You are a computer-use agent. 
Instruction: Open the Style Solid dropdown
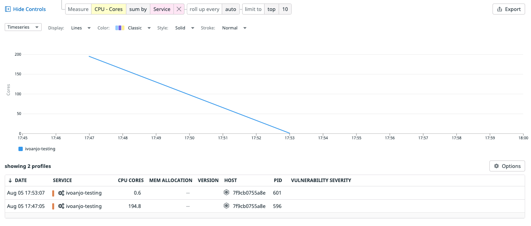click(185, 28)
